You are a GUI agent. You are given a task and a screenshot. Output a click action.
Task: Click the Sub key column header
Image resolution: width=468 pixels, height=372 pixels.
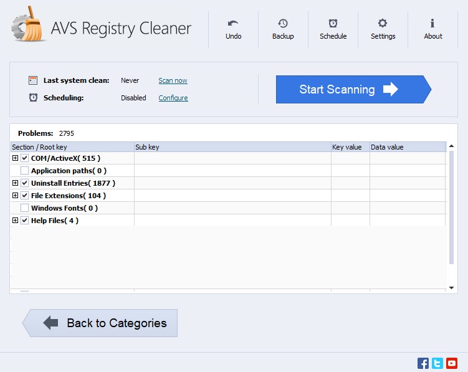pyautogui.click(x=232, y=147)
